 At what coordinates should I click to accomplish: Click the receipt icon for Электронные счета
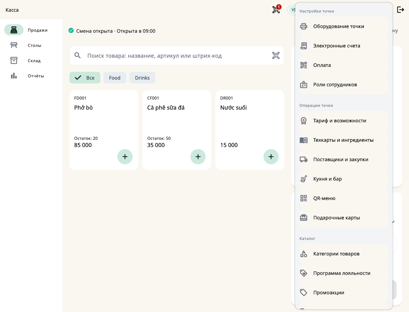(x=304, y=46)
